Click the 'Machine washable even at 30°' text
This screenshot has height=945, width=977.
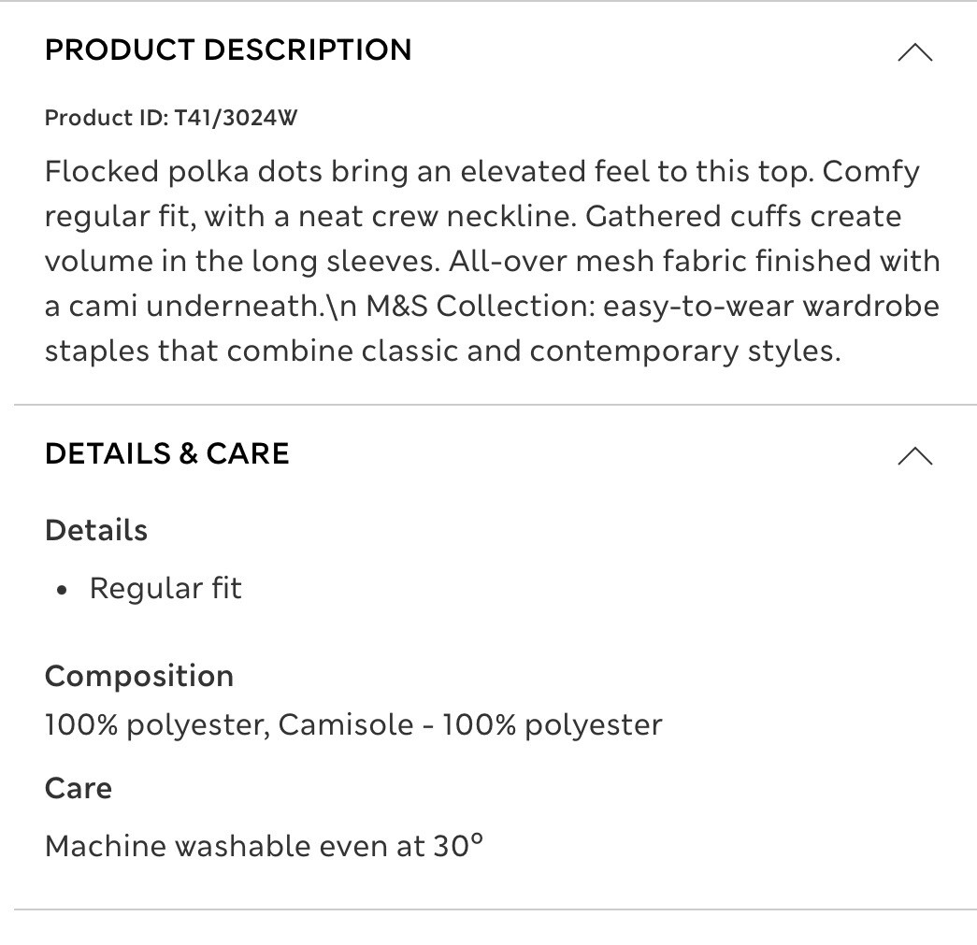point(264,846)
